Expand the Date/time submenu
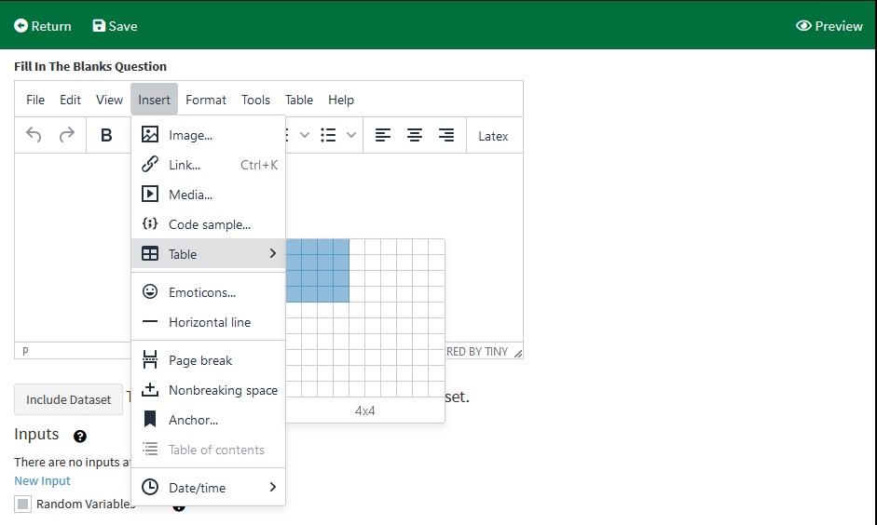The width and height of the screenshot is (877, 525). point(209,488)
